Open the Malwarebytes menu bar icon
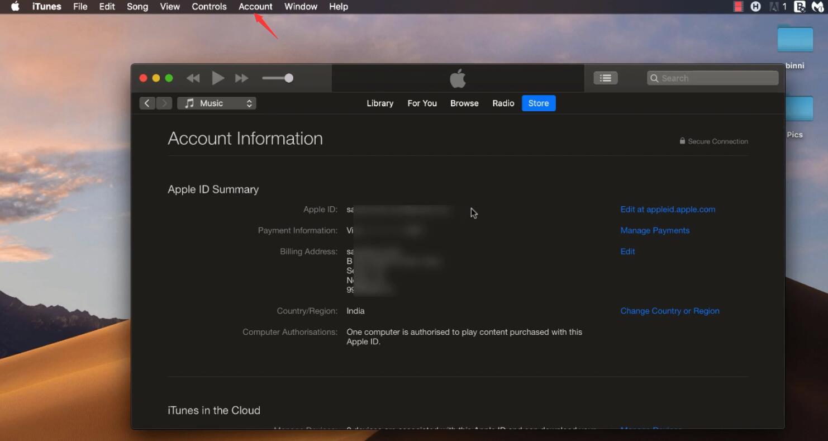This screenshot has width=828, height=441. (x=817, y=7)
